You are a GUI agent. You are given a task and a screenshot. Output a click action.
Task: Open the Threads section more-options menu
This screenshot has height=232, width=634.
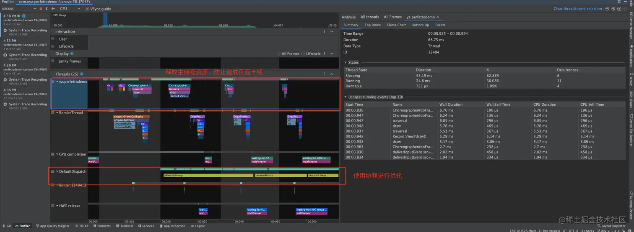[x=324, y=74]
